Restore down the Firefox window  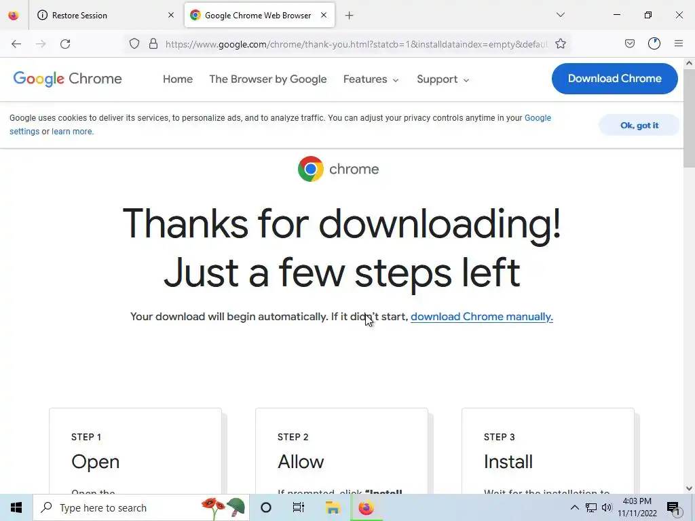648,15
